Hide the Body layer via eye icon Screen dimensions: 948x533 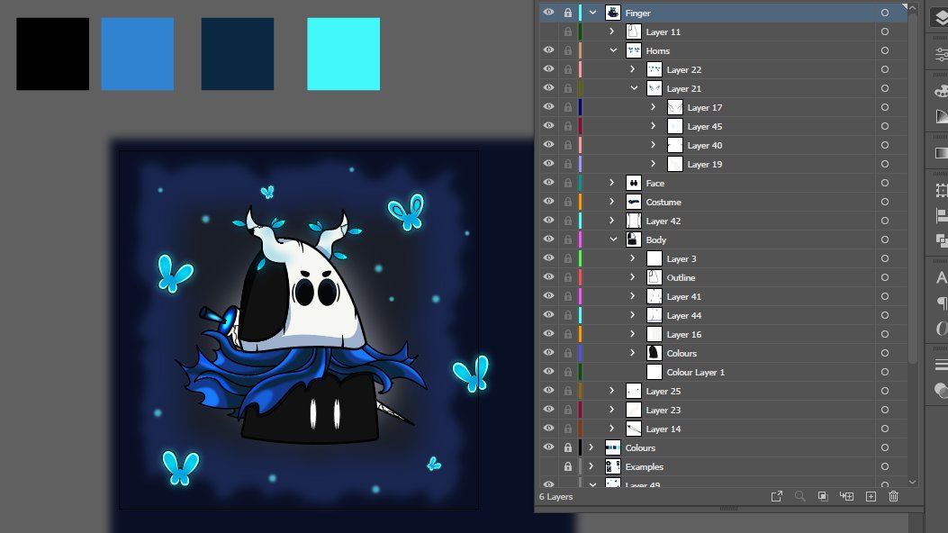click(x=548, y=239)
